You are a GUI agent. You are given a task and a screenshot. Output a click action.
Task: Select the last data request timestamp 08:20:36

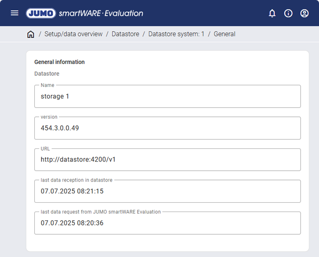72,223
